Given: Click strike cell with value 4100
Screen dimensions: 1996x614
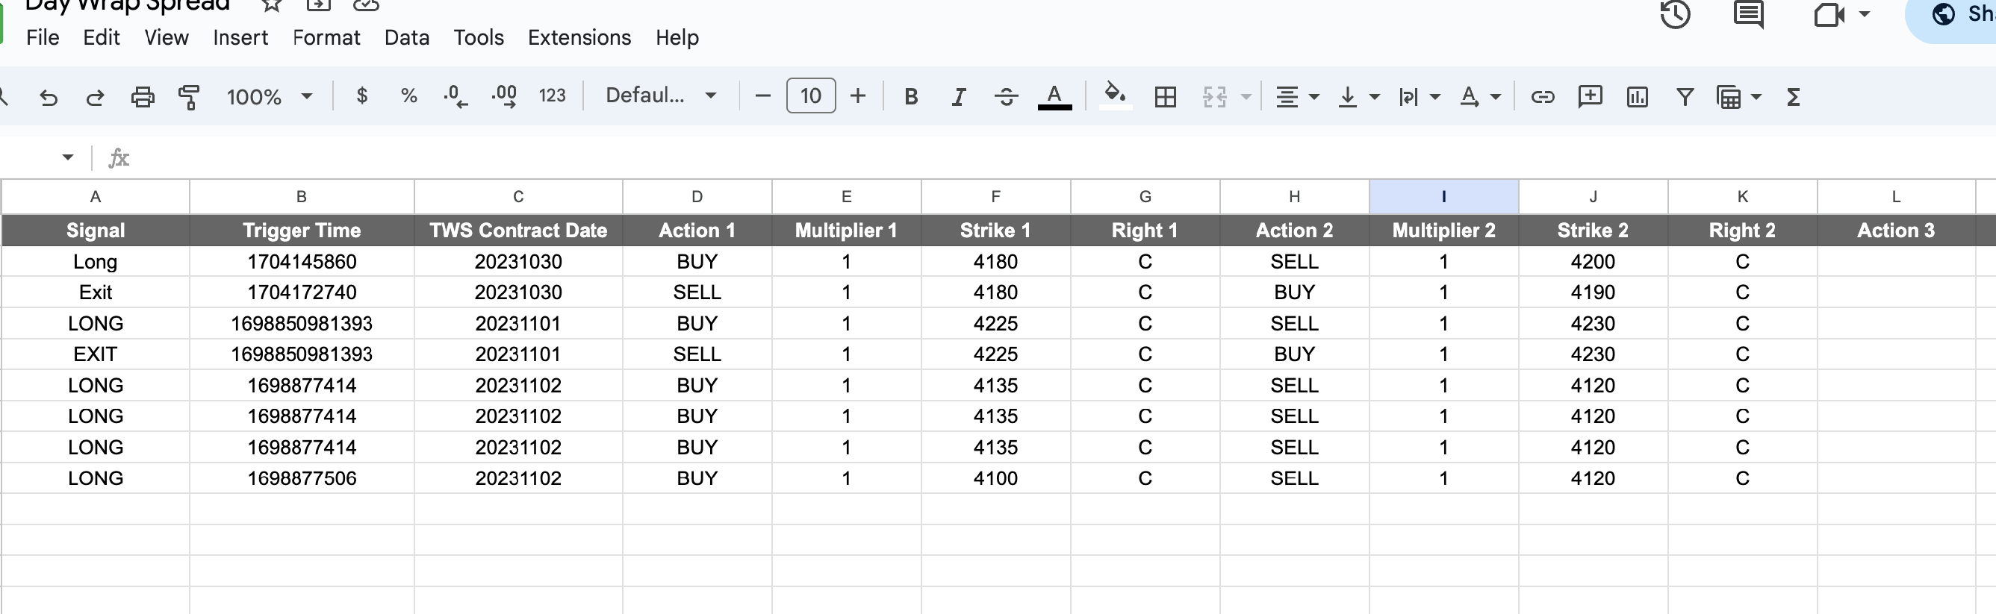Looking at the screenshot, I should (995, 478).
